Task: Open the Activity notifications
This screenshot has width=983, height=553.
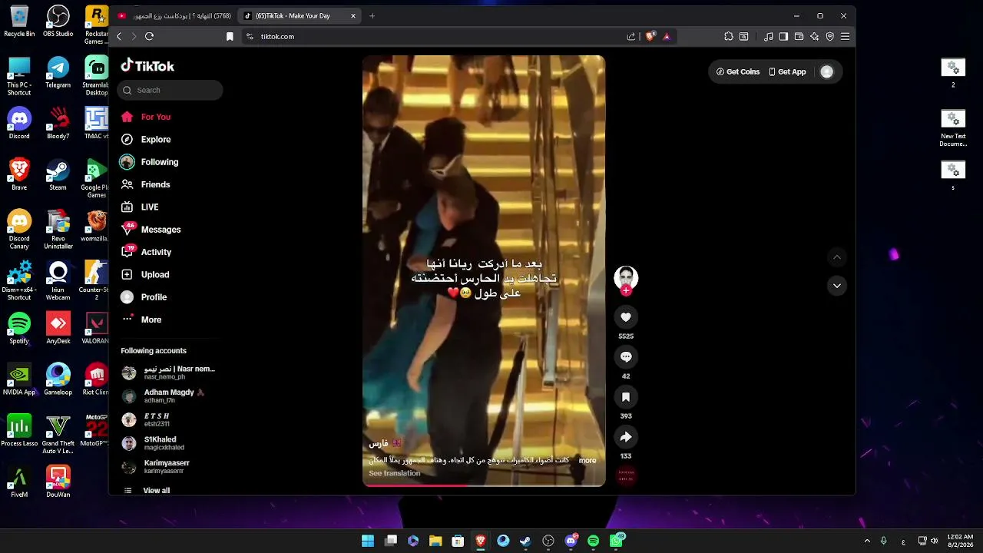Action: (146, 252)
